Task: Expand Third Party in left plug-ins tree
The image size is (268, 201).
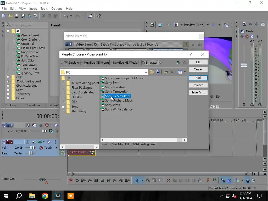Action: coord(8,94)
